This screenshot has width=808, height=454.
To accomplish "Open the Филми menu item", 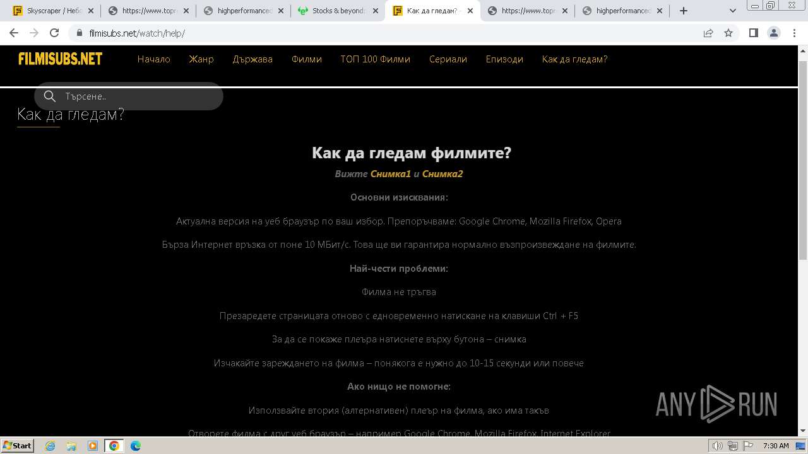I will [307, 59].
